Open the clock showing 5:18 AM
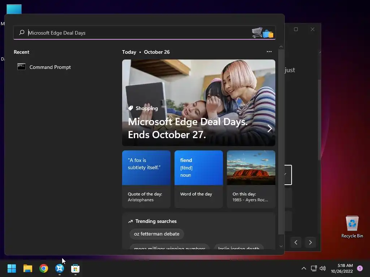Viewport: 370px width, 277px height. pos(342,268)
